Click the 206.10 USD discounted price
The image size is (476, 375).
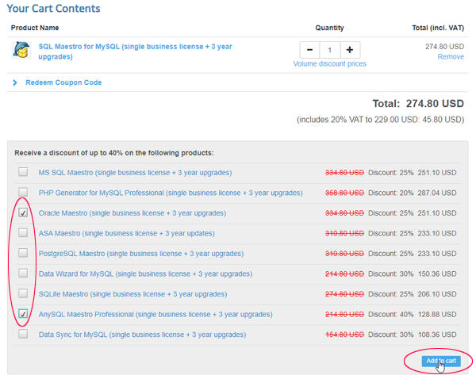click(x=437, y=294)
